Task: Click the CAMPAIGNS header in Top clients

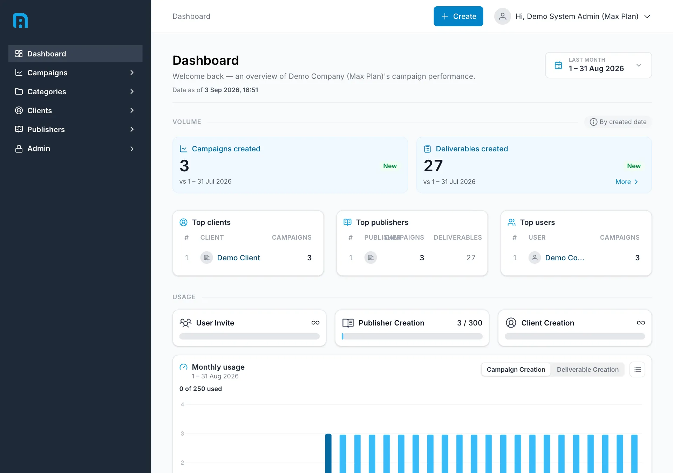Action: click(x=292, y=238)
